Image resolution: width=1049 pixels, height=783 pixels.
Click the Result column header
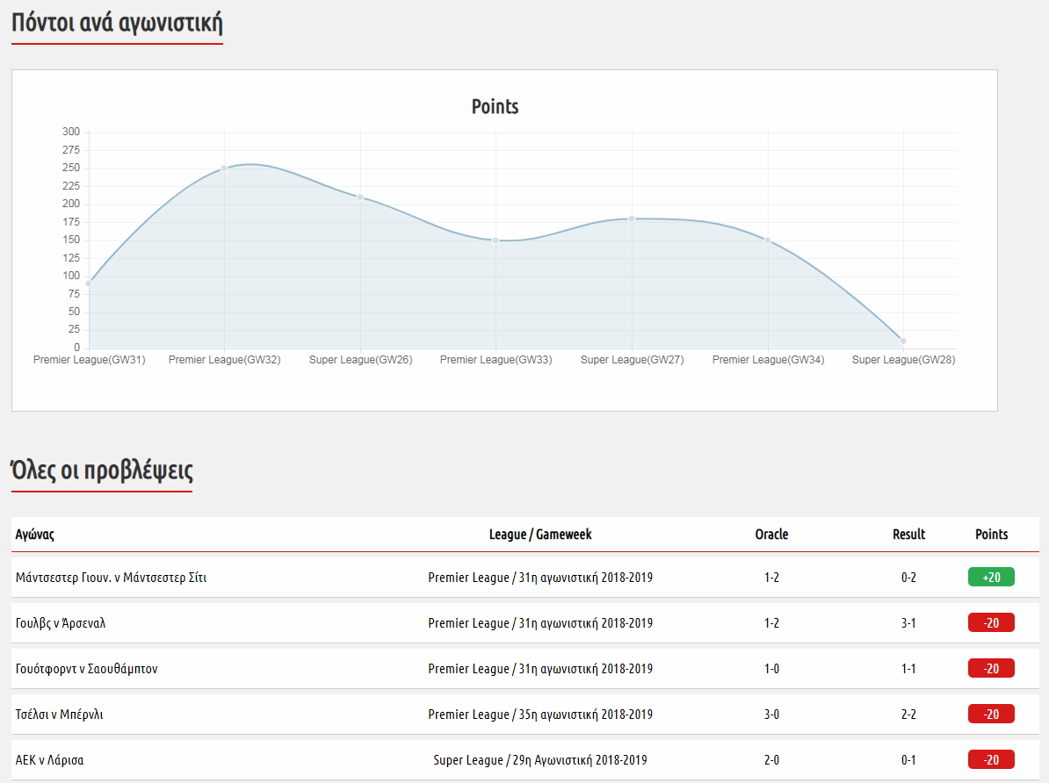point(908,535)
